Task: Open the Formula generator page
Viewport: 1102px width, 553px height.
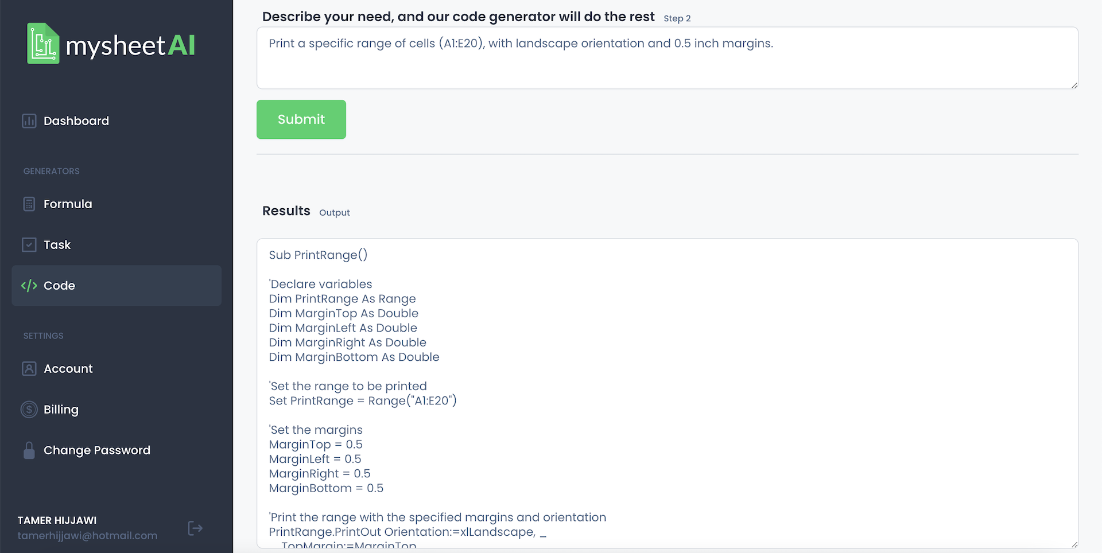Action: [x=68, y=204]
